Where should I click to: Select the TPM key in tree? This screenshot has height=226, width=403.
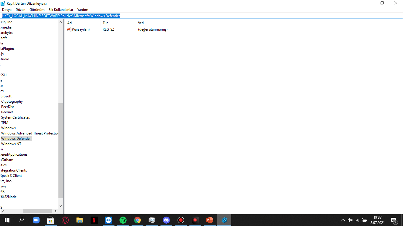[5, 123]
